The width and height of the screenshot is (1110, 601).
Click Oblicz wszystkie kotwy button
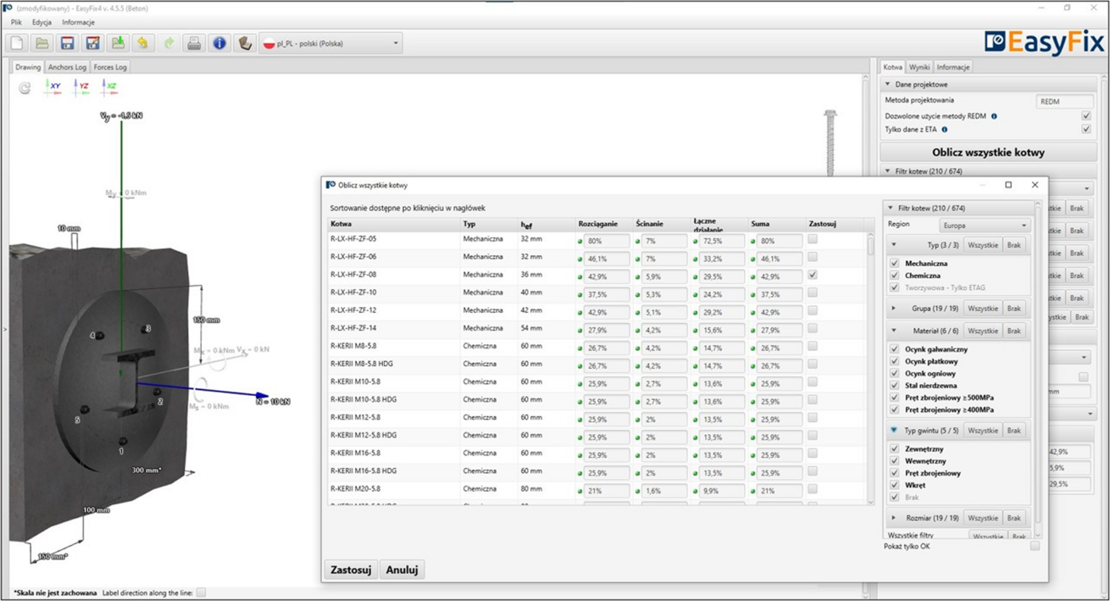(x=988, y=153)
